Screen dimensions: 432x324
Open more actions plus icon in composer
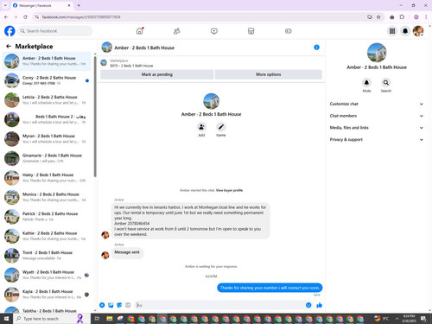point(102,305)
